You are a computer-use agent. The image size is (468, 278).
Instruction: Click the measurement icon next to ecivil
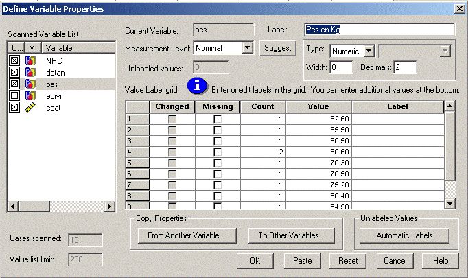click(x=30, y=95)
